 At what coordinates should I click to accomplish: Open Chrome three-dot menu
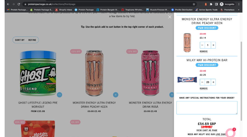point(239,4)
